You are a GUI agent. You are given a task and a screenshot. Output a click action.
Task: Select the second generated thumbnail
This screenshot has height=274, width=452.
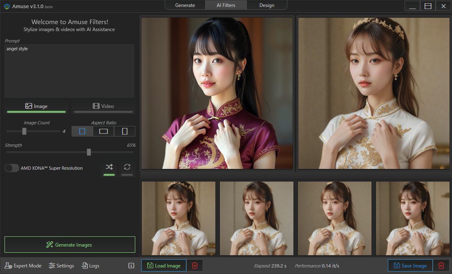pyautogui.click(x=257, y=218)
